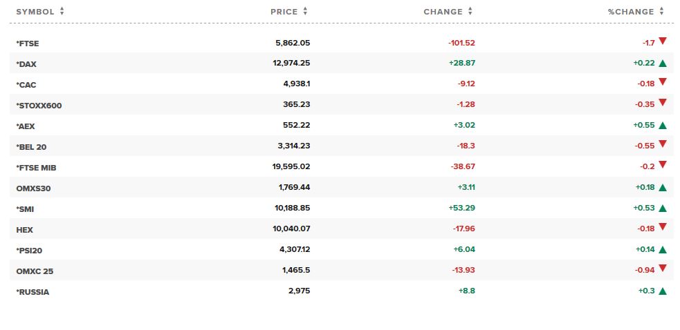
Task: Click the SYMBOL column header
Action: [35, 12]
